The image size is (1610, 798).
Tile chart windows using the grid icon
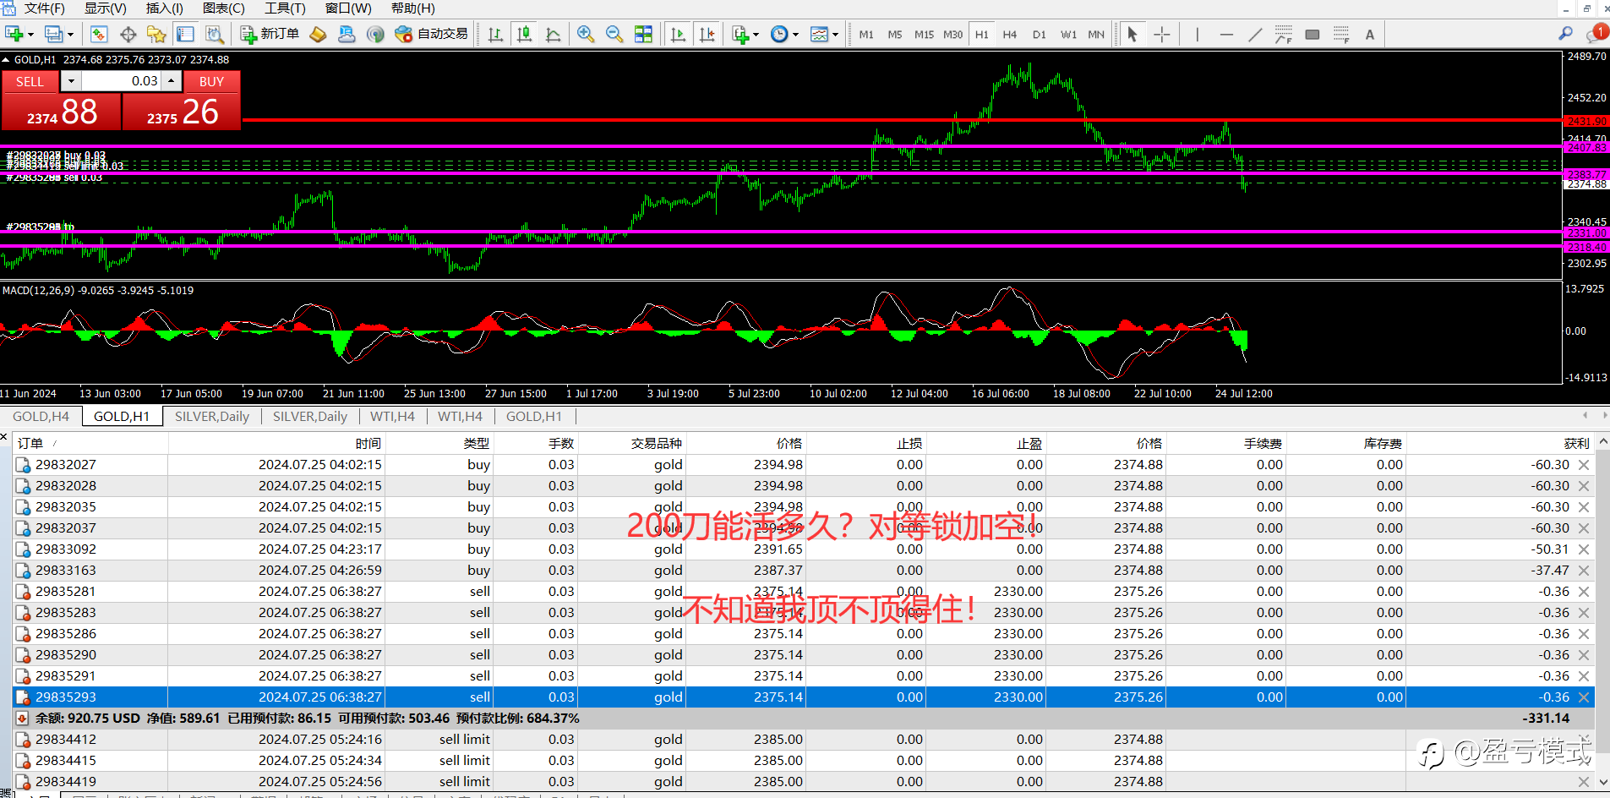(644, 35)
